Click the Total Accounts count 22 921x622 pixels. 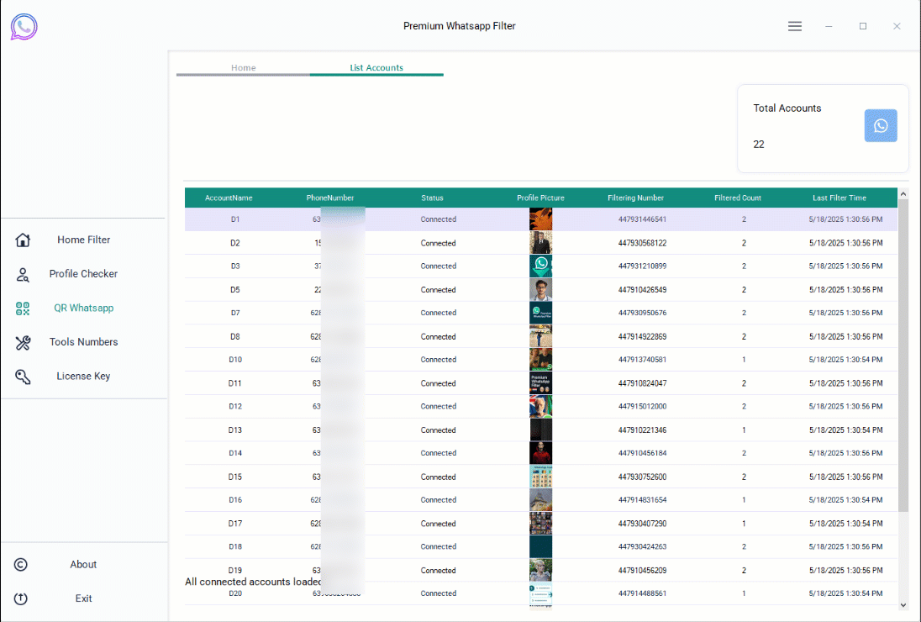758,144
